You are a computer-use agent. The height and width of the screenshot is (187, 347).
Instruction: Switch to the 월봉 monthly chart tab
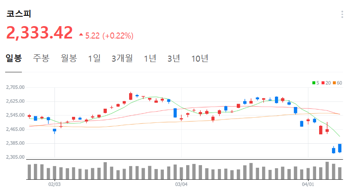(x=69, y=58)
